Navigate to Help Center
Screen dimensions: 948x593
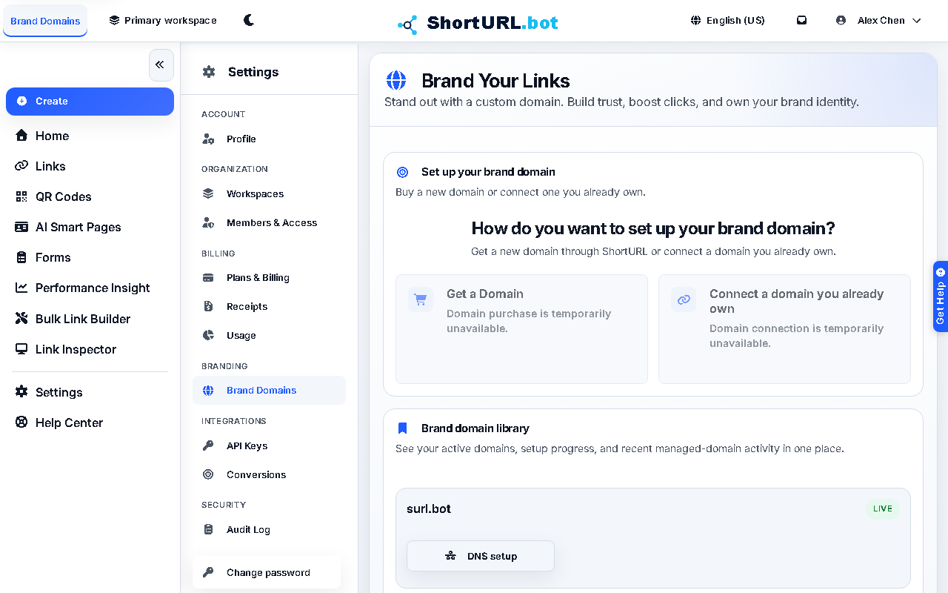coord(90,423)
